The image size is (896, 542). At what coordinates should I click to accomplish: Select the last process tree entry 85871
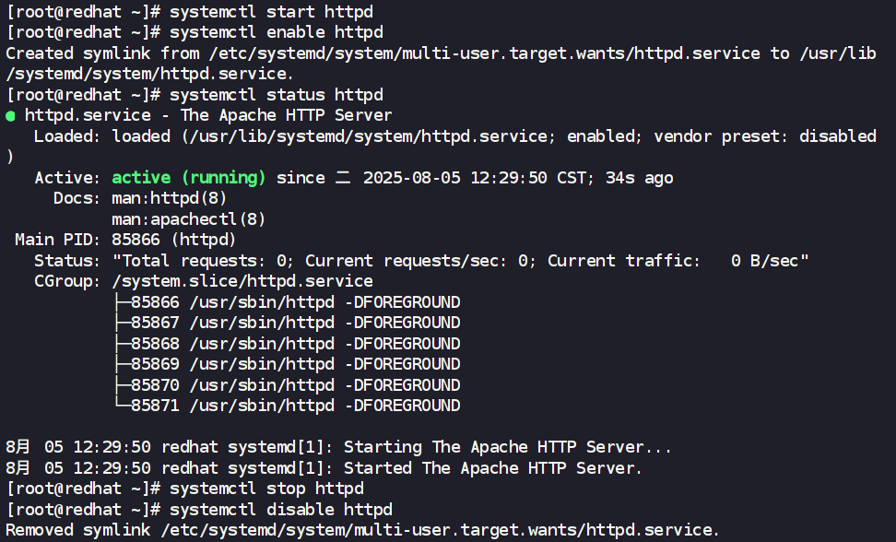[295, 406]
